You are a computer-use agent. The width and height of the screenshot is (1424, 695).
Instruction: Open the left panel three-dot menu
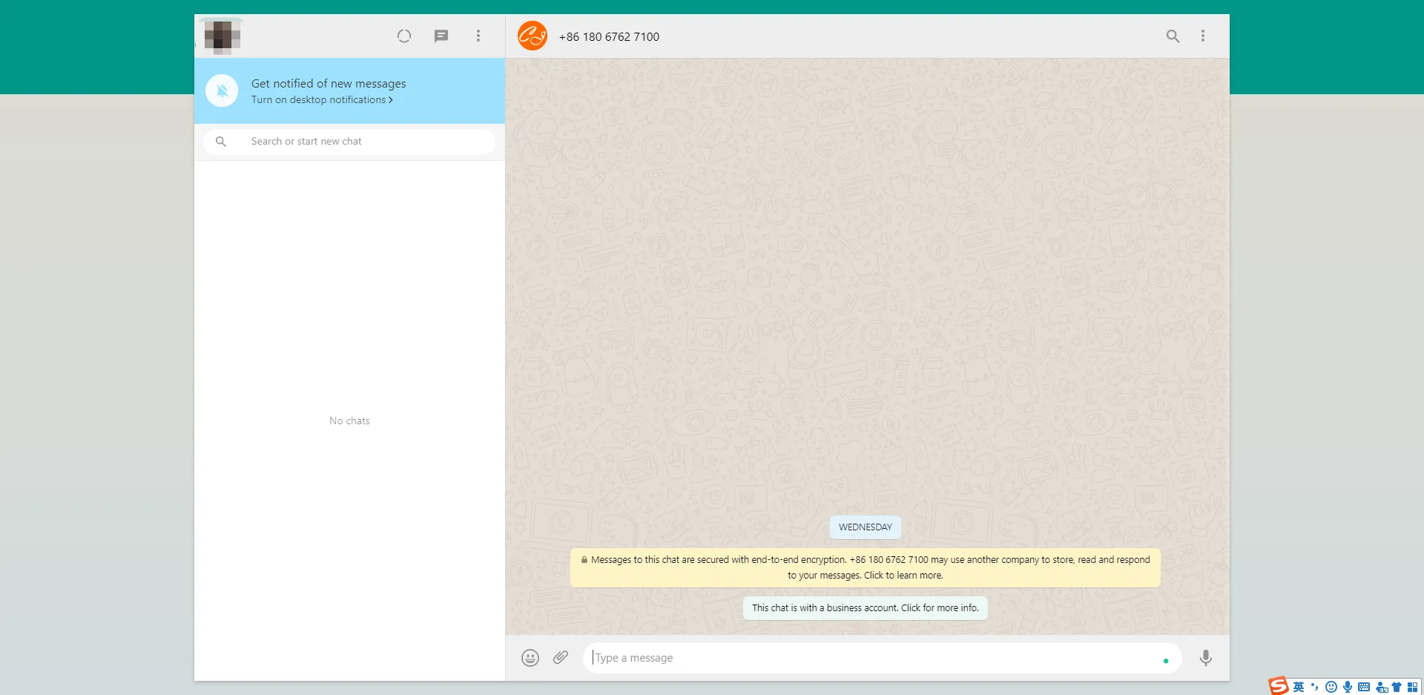[478, 36]
